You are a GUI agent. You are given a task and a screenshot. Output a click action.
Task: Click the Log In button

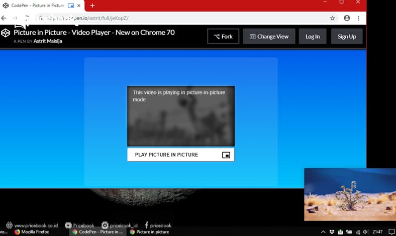point(313,36)
